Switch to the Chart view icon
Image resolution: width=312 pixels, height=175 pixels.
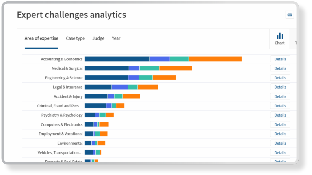pyautogui.click(x=279, y=39)
